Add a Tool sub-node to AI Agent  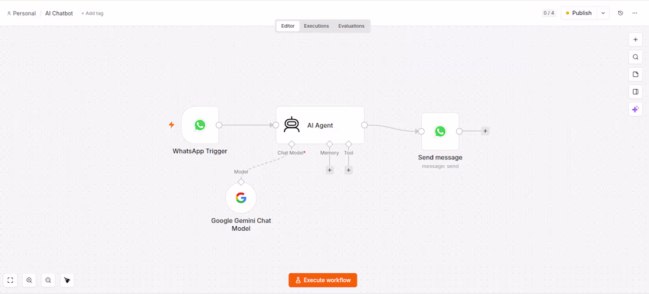pyautogui.click(x=349, y=170)
